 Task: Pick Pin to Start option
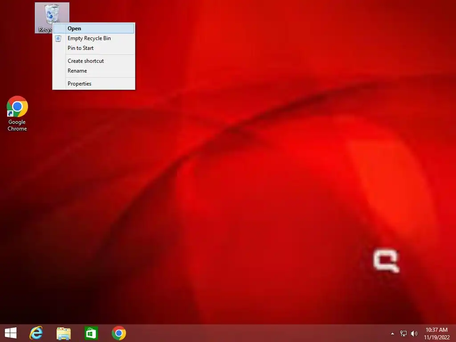point(94,48)
